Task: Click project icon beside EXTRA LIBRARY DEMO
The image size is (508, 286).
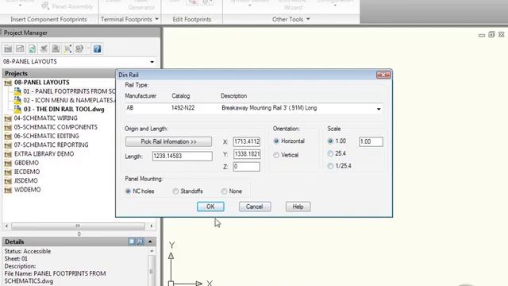Action: (x=8, y=154)
